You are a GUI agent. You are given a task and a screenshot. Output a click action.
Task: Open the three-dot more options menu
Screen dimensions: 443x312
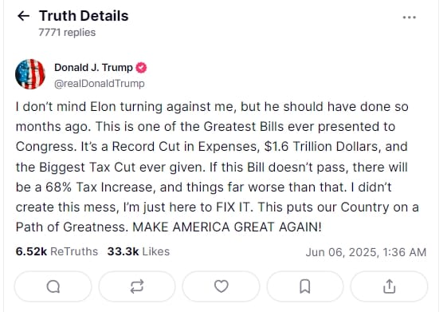(409, 18)
